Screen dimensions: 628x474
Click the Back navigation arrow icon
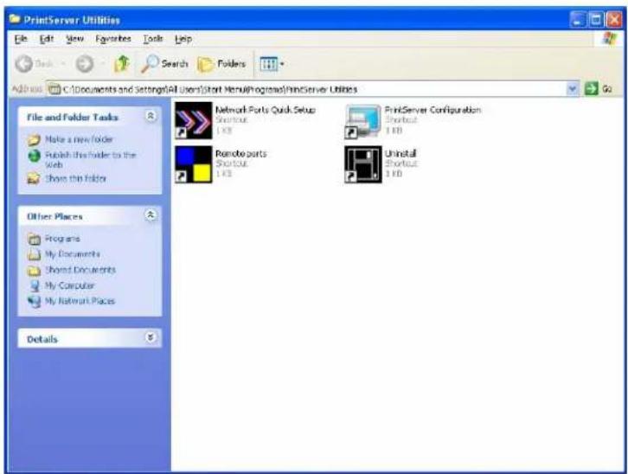(23, 64)
